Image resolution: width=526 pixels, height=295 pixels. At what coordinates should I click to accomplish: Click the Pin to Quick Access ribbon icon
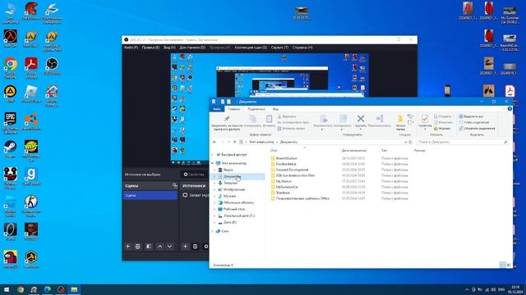tap(227, 119)
